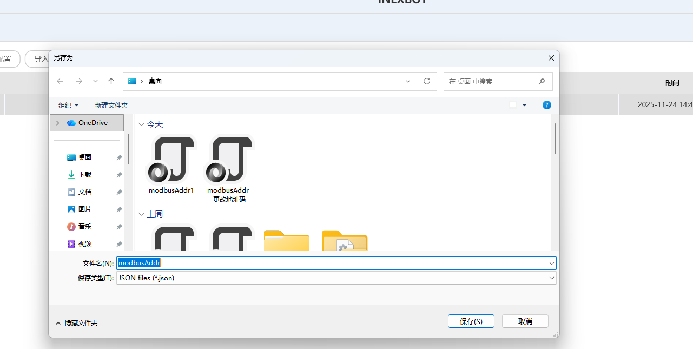693x349 pixels.
Task: Expand the OneDrive tree node
Action: point(58,123)
